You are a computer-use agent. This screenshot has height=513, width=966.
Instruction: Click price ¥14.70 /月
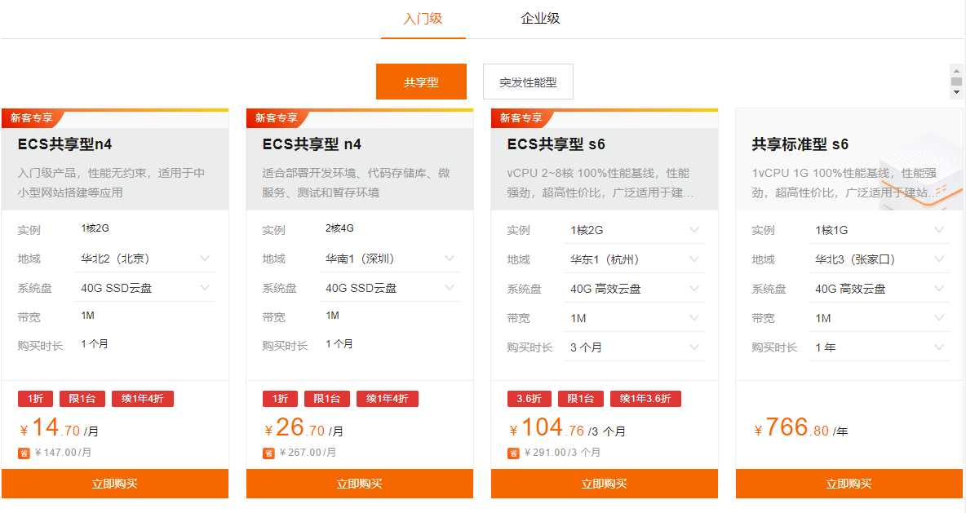pos(59,427)
